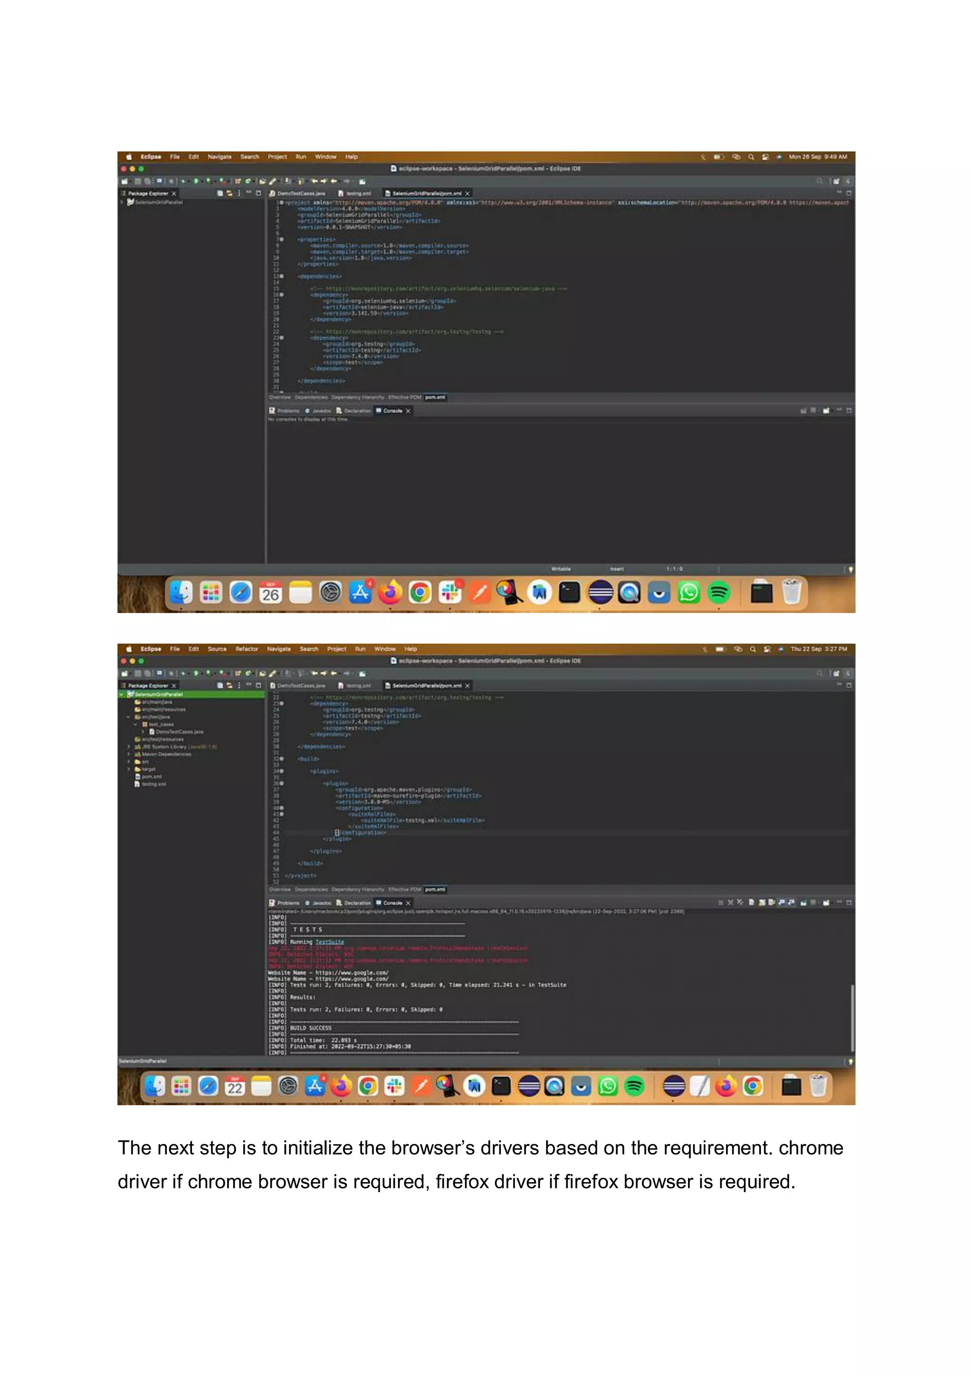Screen dimensions: 973x1377
Task: Toggle Scroll Lock in the Console toolbar
Action: tap(762, 902)
